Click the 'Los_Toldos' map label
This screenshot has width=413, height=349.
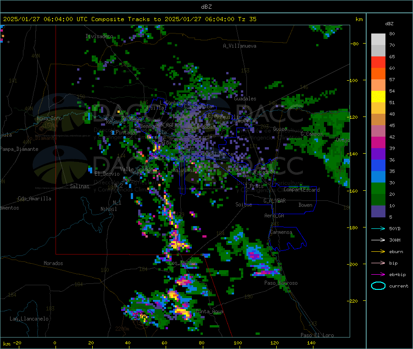183,263
